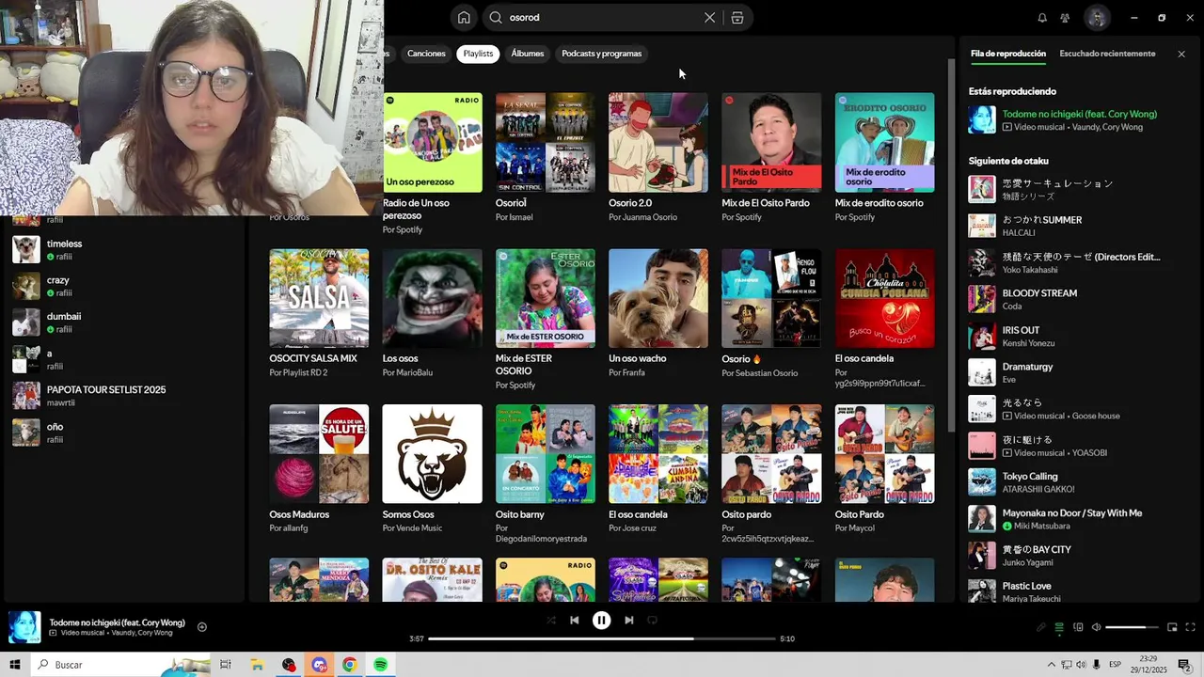Open Radio de Un oso perezoso cover
Viewport: 1204px width, 677px height.
tap(433, 142)
